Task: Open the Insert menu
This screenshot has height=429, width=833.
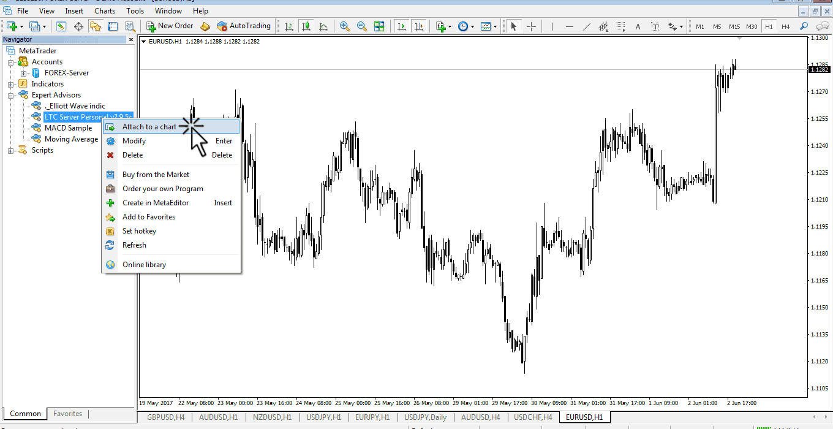Action: point(74,11)
